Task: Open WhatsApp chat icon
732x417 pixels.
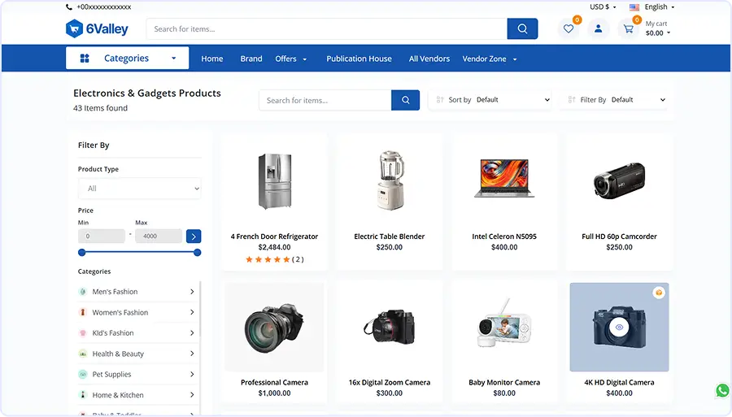Action: pos(722,391)
